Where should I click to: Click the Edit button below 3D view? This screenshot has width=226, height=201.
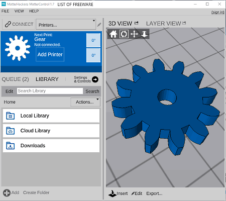coord(137,193)
